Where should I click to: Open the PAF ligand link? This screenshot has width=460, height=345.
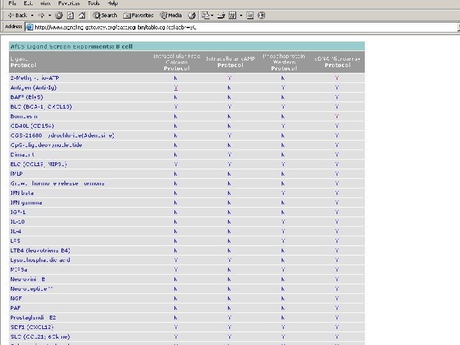[x=15, y=308]
